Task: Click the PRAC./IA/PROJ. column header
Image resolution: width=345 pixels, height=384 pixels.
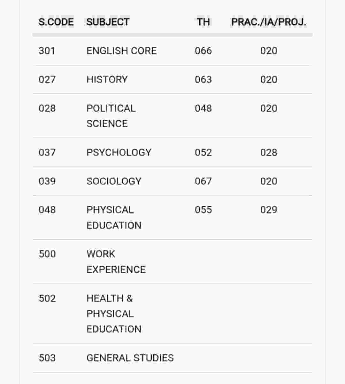Action: point(269,22)
